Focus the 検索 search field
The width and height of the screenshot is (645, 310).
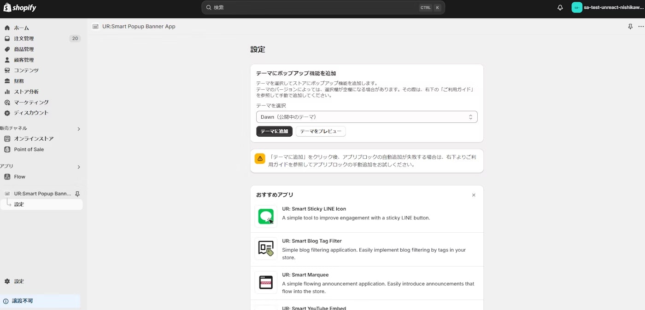click(x=323, y=7)
